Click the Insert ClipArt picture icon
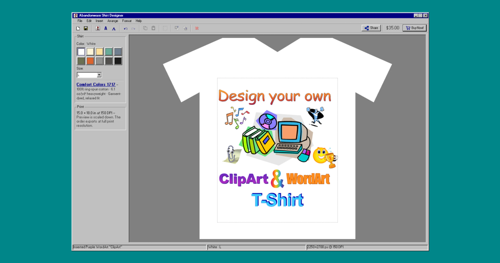The image size is (500, 263). (x=97, y=28)
